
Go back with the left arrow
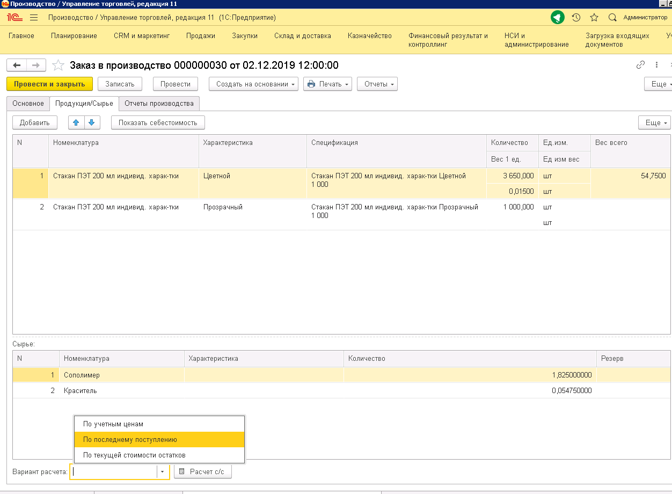[x=17, y=66]
